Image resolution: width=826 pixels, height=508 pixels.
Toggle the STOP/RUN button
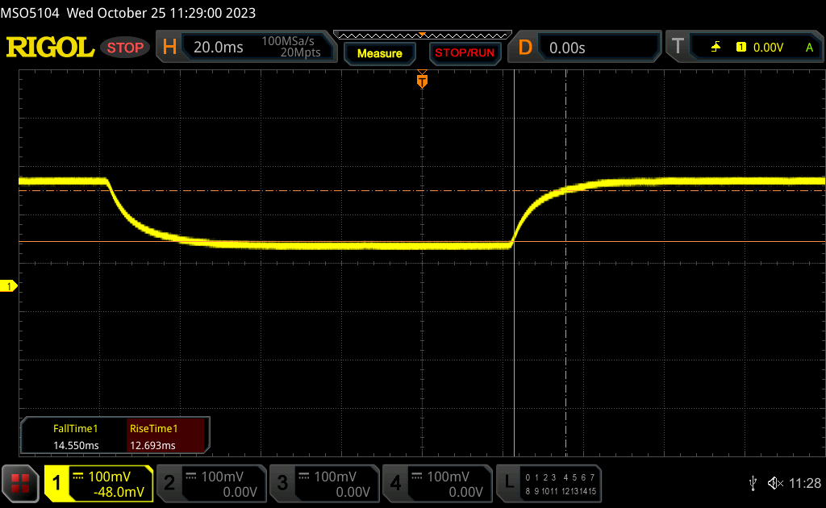465,53
